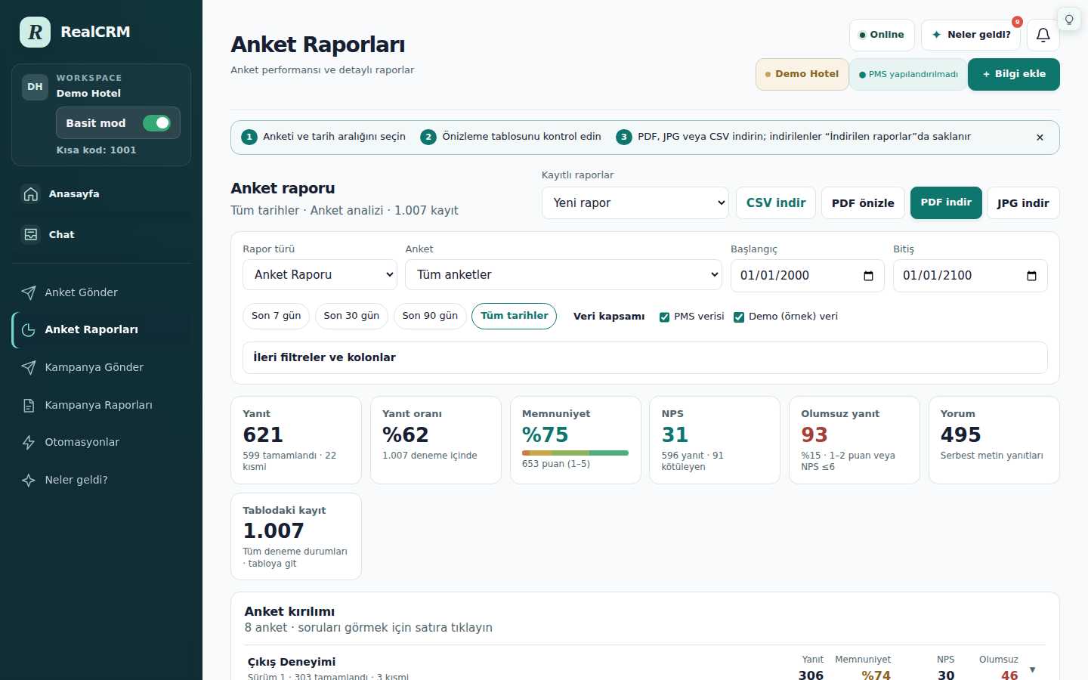Screen dimensions: 1088x680
Task: Click the CSV indir button
Action: (x=776, y=203)
